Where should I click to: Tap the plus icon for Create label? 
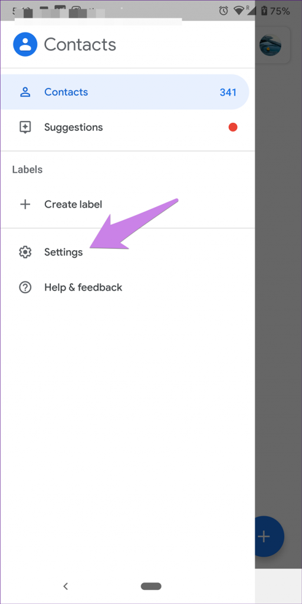pyautogui.click(x=25, y=204)
